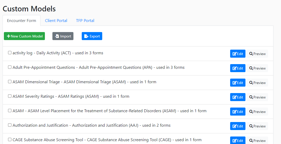Click the Export button
This screenshot has width=281, height=144.
click(92, 36)
